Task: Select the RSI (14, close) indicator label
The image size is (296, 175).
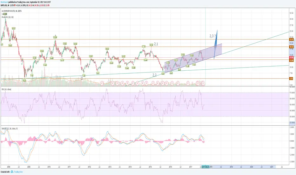Action: pyautogui.click(x=6, y=89)
